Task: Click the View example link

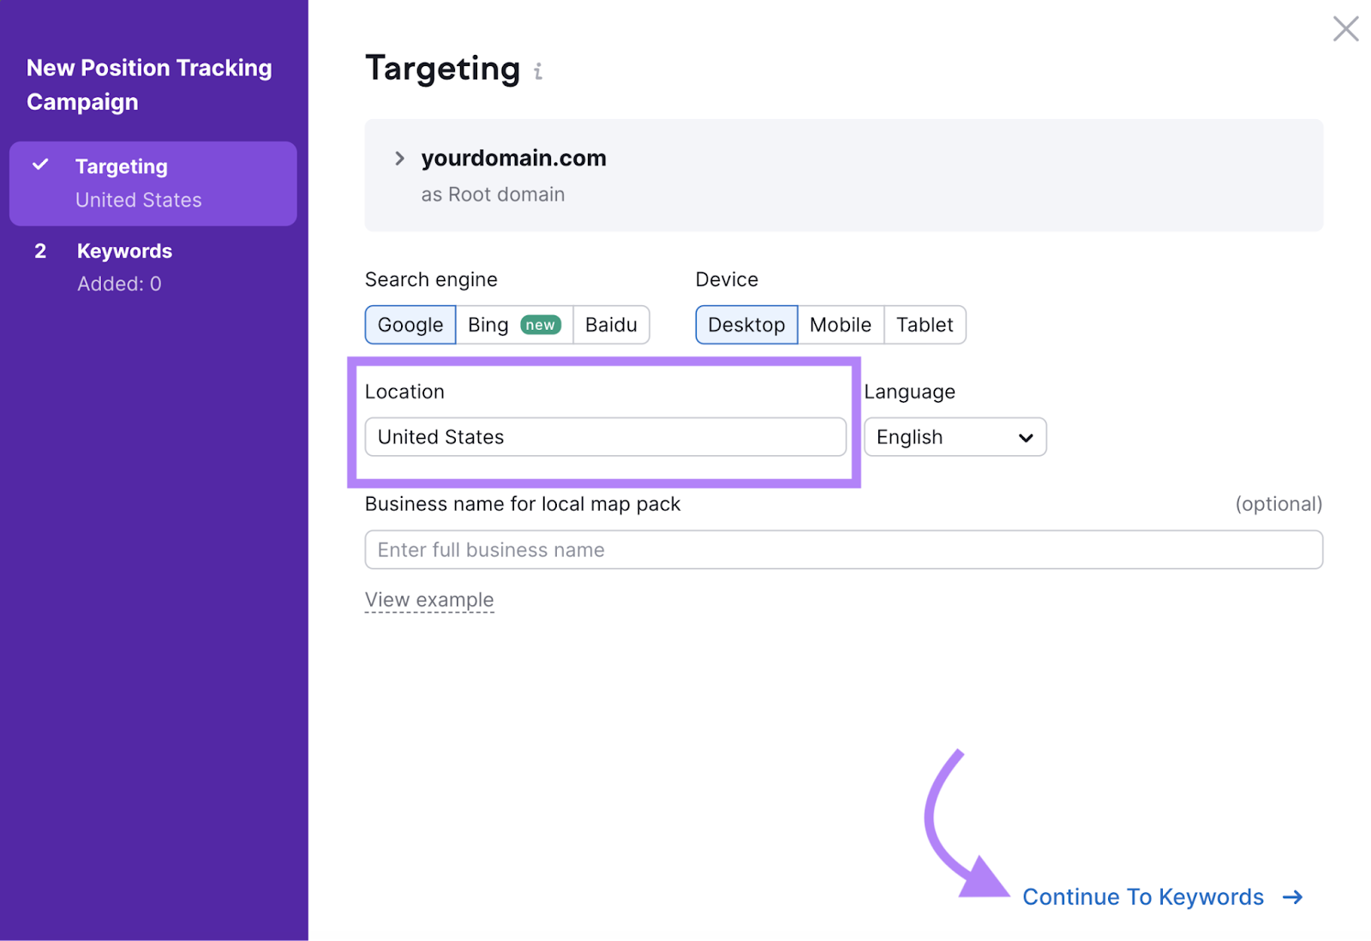Action: (429, 599)
